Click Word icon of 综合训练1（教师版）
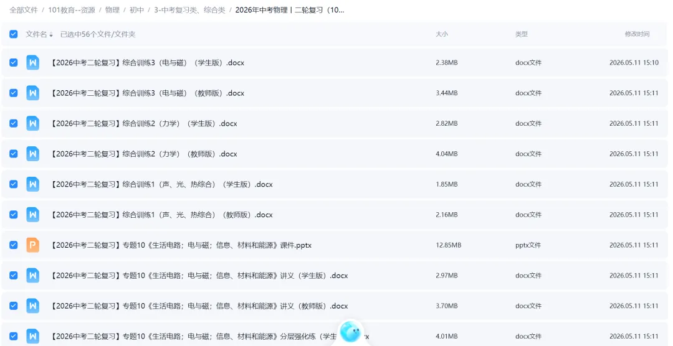Image resolution: width=673 pixels, height=346 pixels. [x=32, y=215]
